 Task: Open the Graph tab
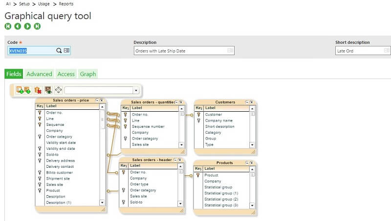pyautogui.click(x=88, y=74)
